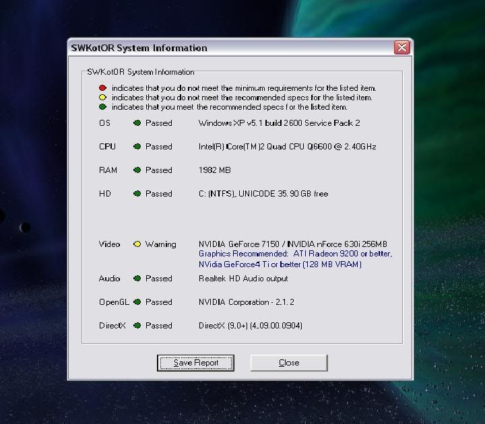Click the 'Passed' label in DirectX row
485x424 pixels.
tap(159, 326)
